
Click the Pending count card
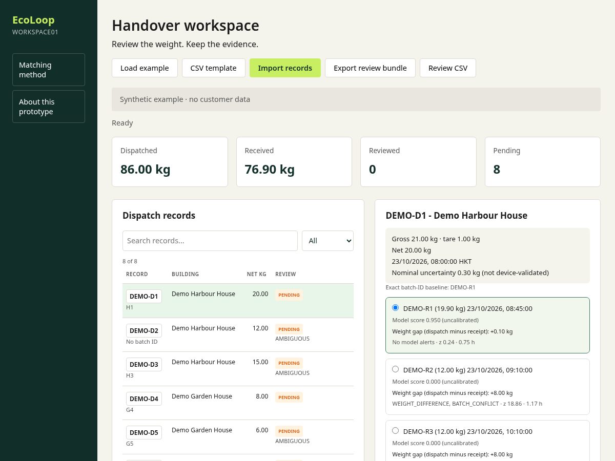coord(543,162)
